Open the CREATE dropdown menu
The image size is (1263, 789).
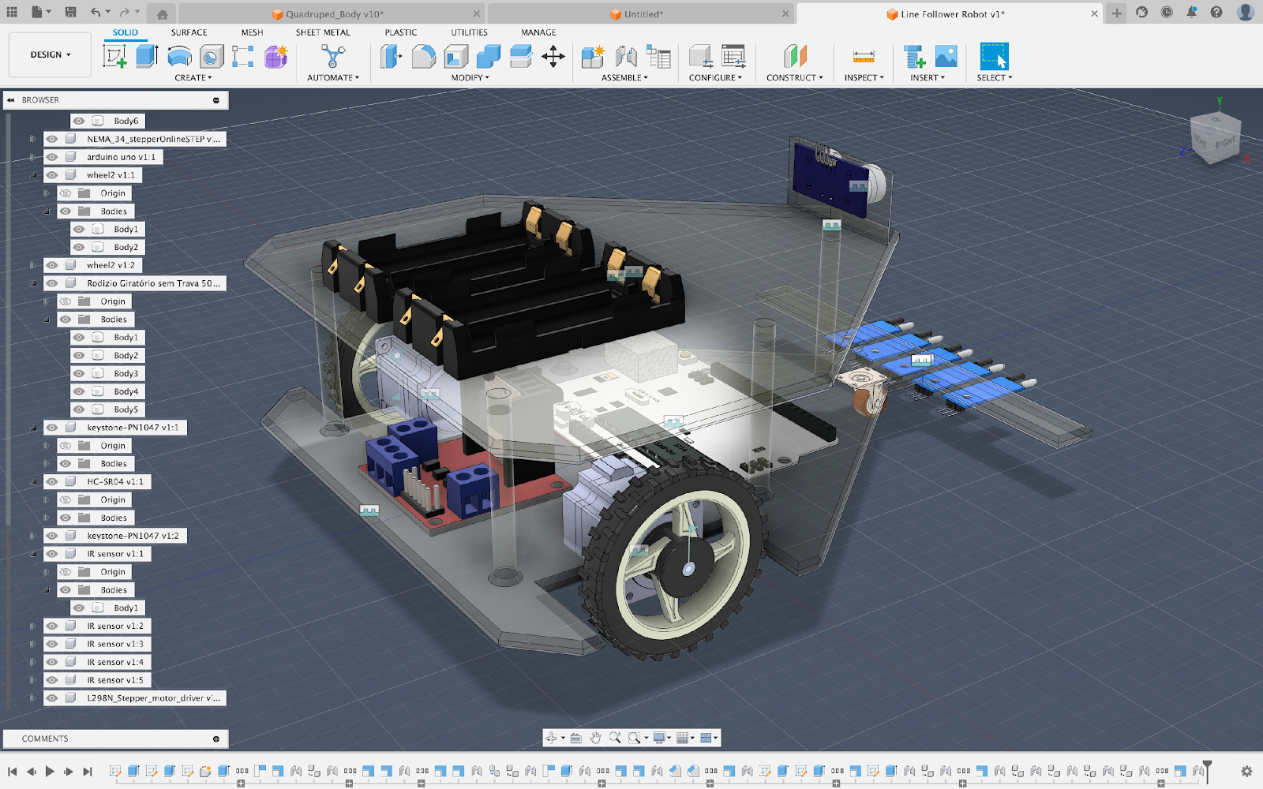(x=193, y=77)
